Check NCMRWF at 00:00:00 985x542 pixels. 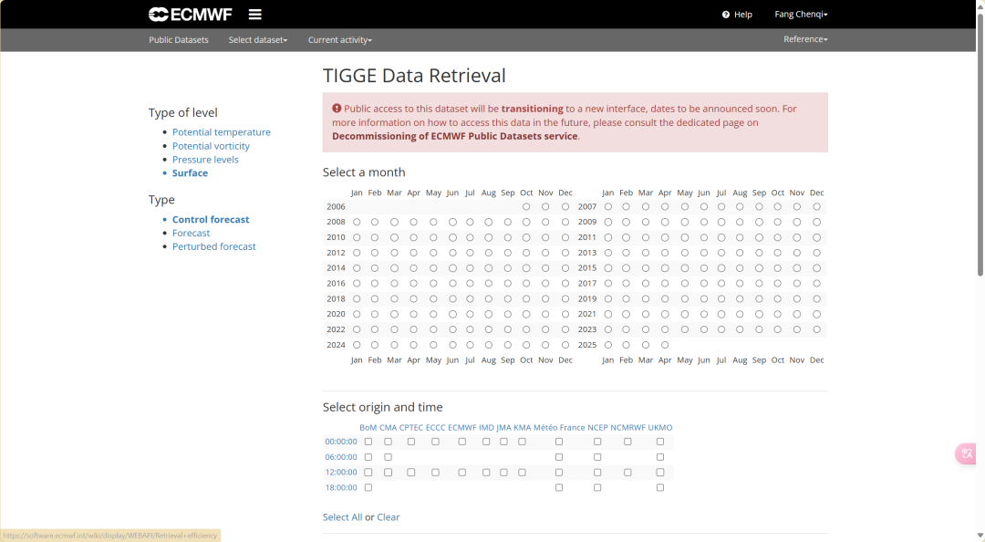[627, 442]
